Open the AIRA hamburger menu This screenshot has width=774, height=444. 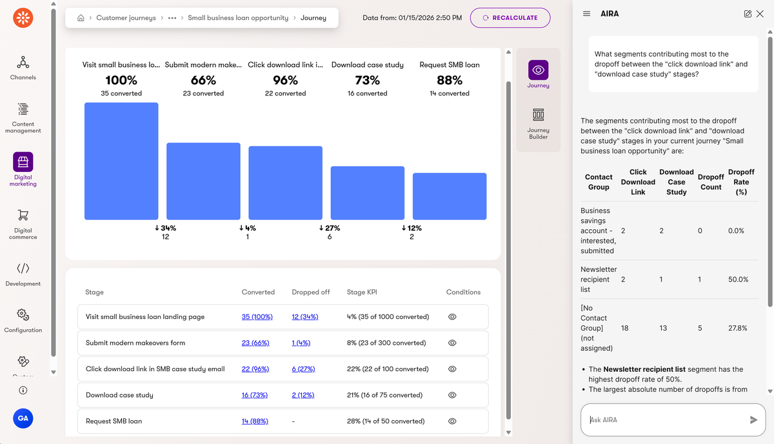(586, 13)
